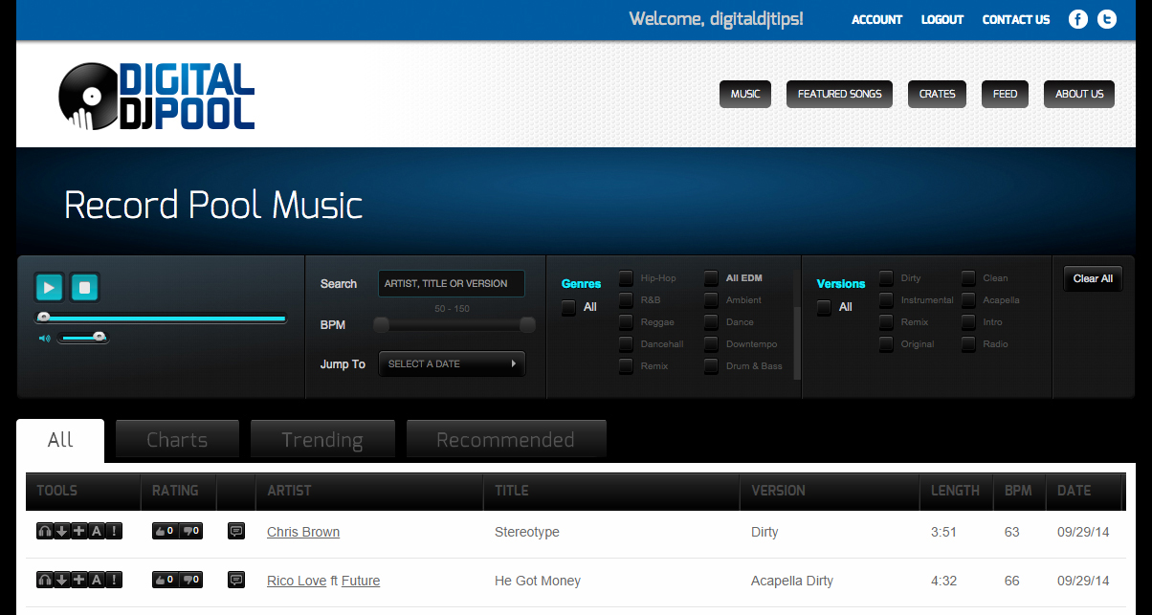The image size is (1152, 615).
Task: Click the volume slider knob
Action: click(98, 337)
